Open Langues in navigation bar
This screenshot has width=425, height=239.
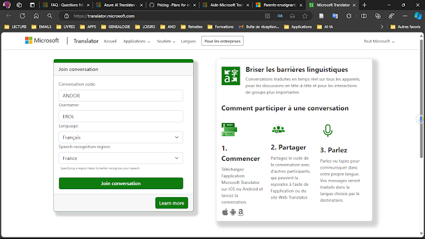[x=189, y=41]
